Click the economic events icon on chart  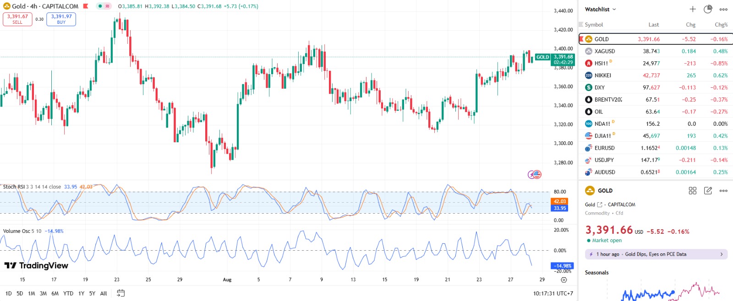[x=535, y=174]
